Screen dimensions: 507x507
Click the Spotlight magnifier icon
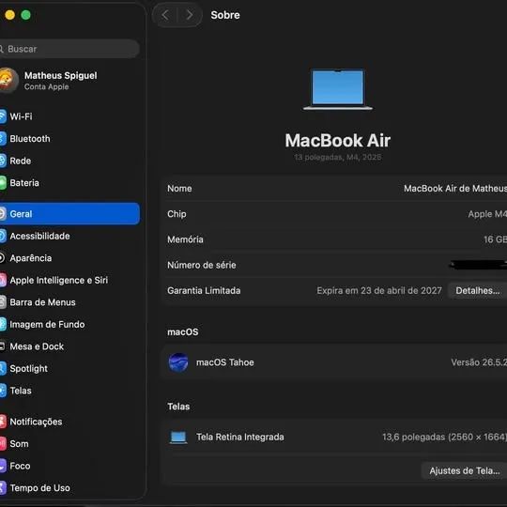(3, 368)
